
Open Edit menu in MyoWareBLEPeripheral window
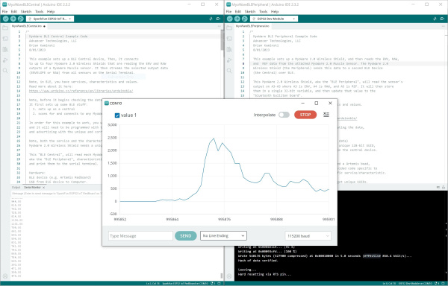click(238, 11)
